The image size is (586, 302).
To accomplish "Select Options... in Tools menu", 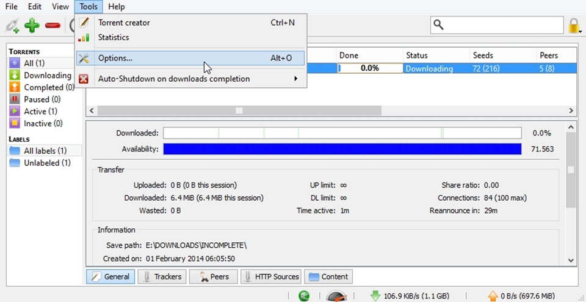I will click(190, 58).
